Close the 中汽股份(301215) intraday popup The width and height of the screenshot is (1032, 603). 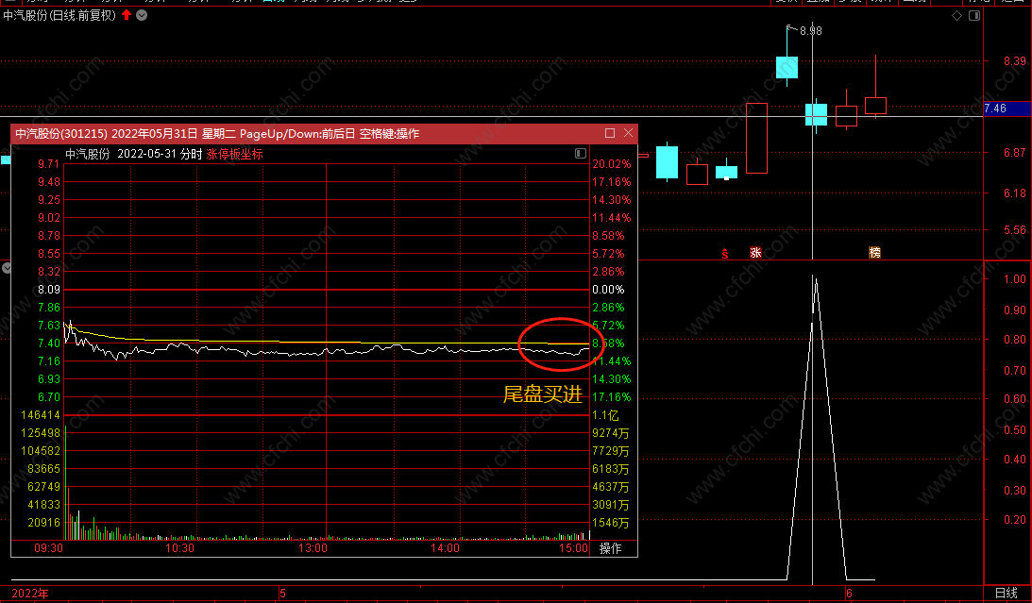(629, 133)
